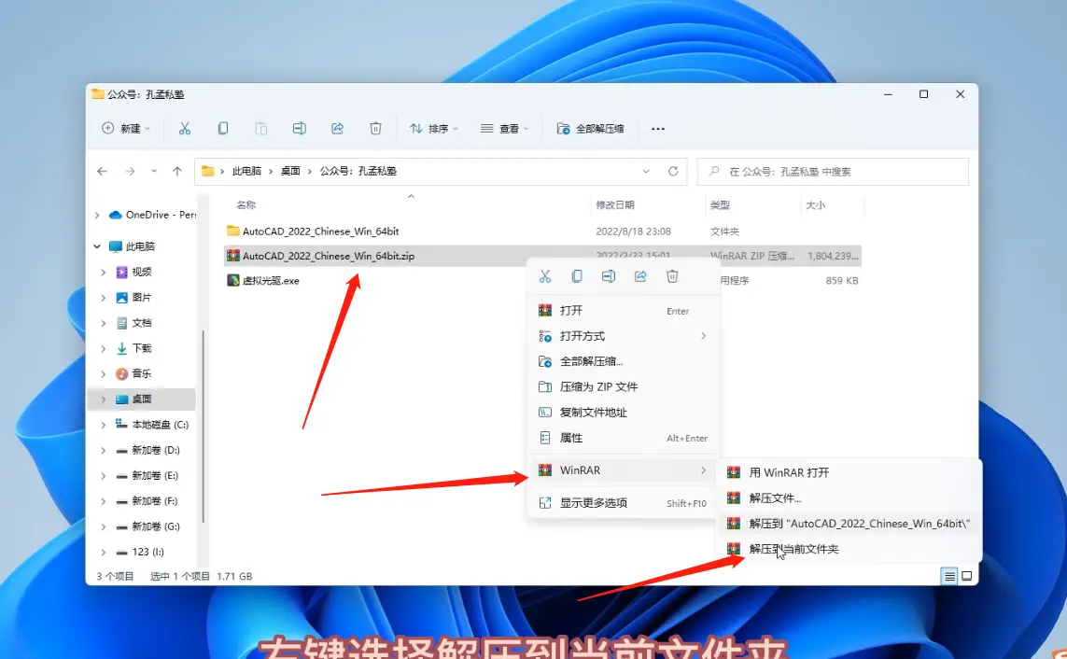
Task: Choose 解压文件... in the WinRAR submenu
Action: [x=849, y=498]
